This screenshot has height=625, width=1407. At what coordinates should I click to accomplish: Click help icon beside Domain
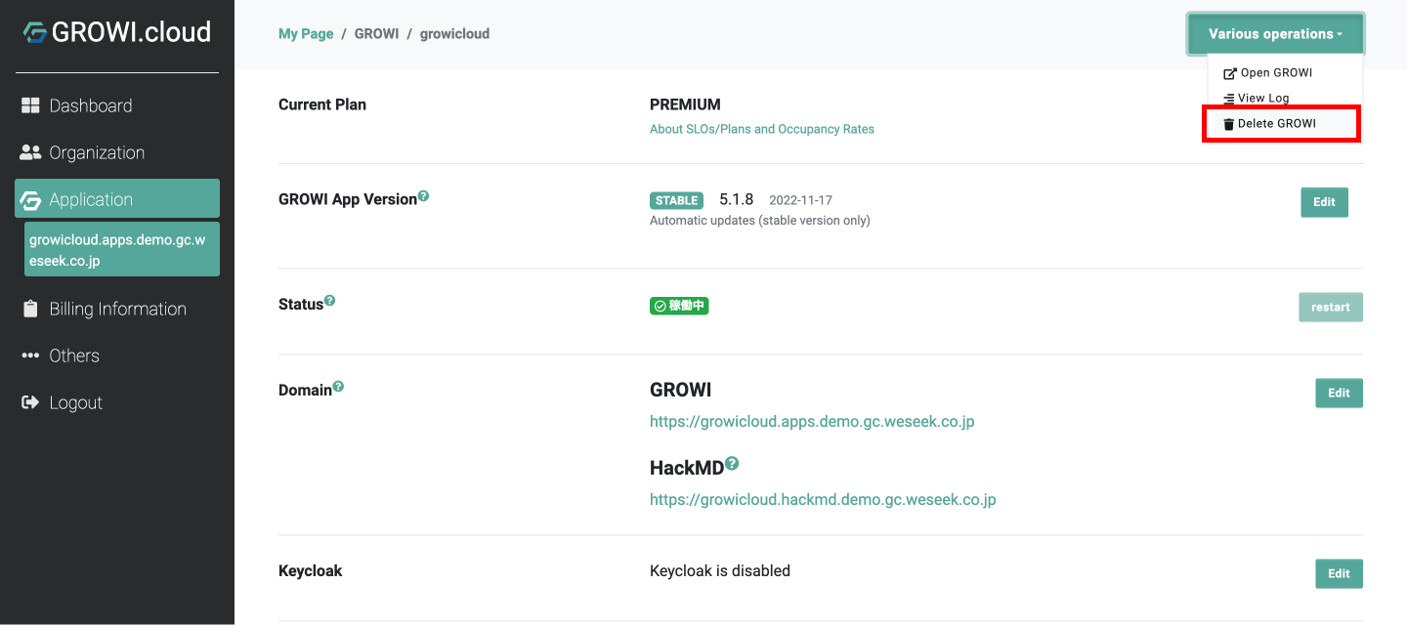coord(338,387)
